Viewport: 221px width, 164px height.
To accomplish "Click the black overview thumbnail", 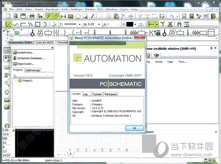I will (35, 143).
